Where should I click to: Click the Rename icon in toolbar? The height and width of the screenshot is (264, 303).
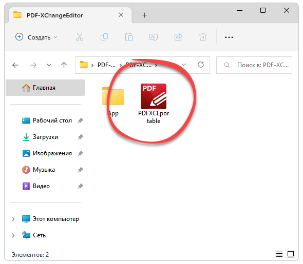[x=154, y=37]
